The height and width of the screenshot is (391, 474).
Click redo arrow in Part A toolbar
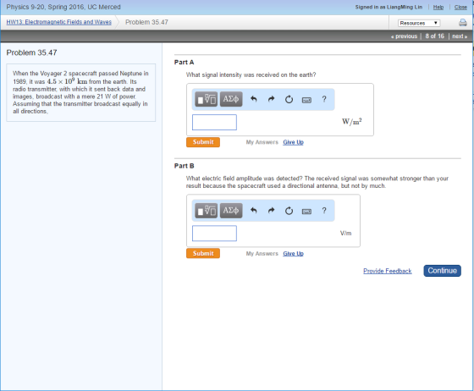(271, 99)
